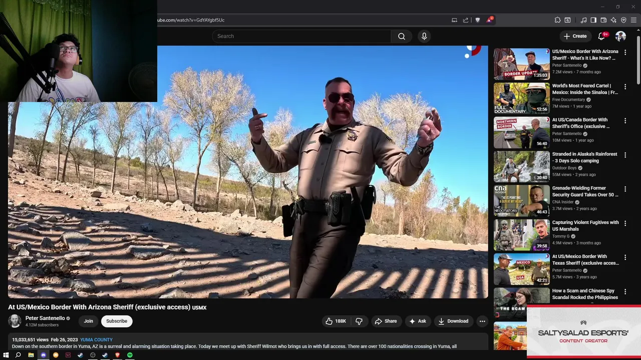Image resolution: width=641 pixels, height=360 pixels.
Task: Click inside the YouTube Search field
Action: coord(302,36)
